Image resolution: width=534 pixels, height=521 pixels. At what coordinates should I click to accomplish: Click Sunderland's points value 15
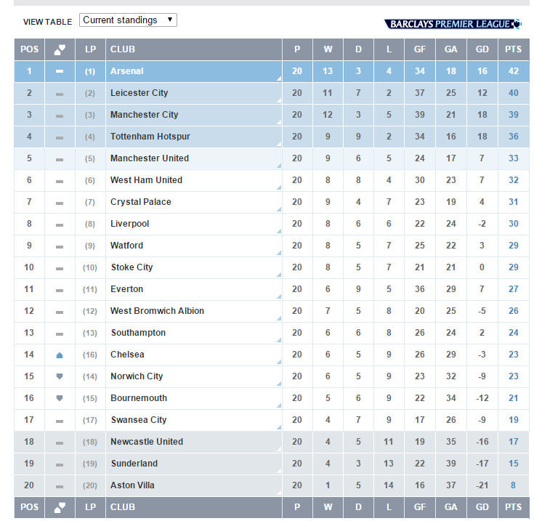click(514, 464)
